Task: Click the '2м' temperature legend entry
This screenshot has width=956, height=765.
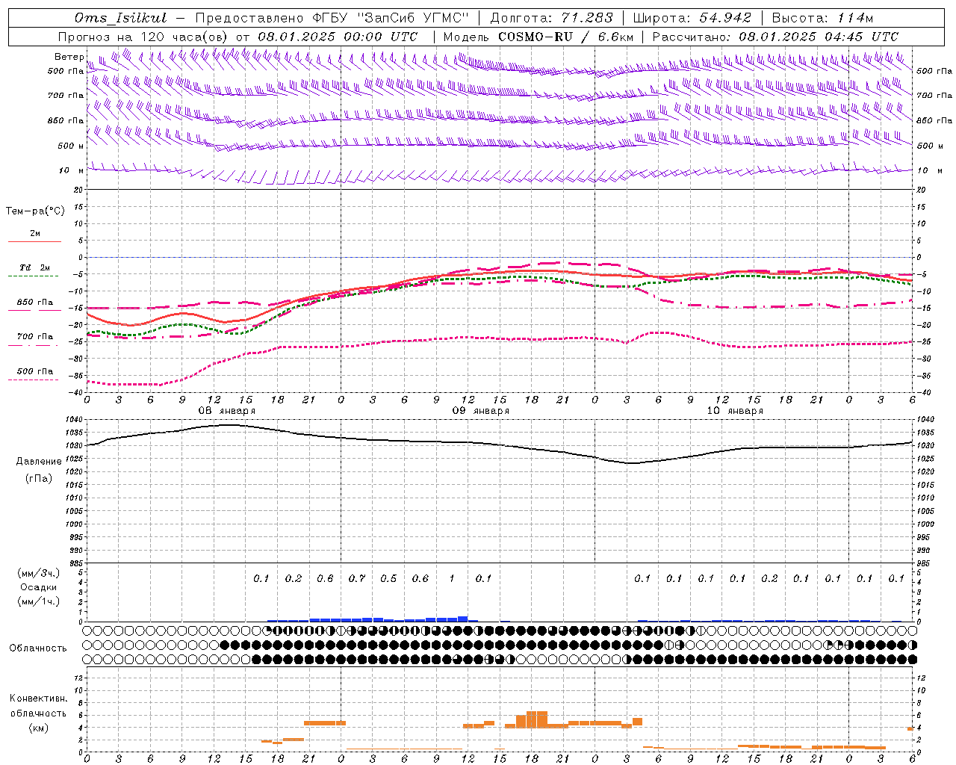Action: [x=35, y=234]
